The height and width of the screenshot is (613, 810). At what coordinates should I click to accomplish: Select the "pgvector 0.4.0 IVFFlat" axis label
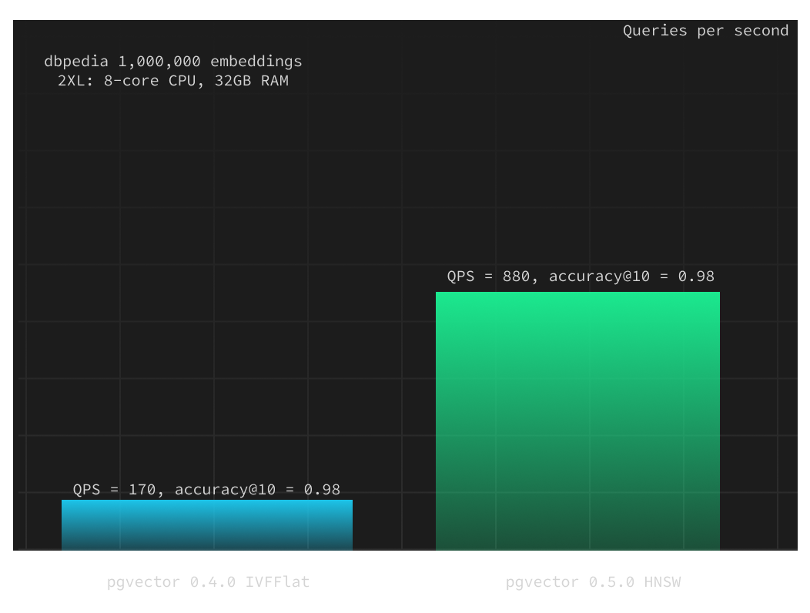(208, 582)
